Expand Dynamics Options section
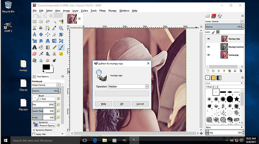Screen dimensions: 259x144 point(34,130)
